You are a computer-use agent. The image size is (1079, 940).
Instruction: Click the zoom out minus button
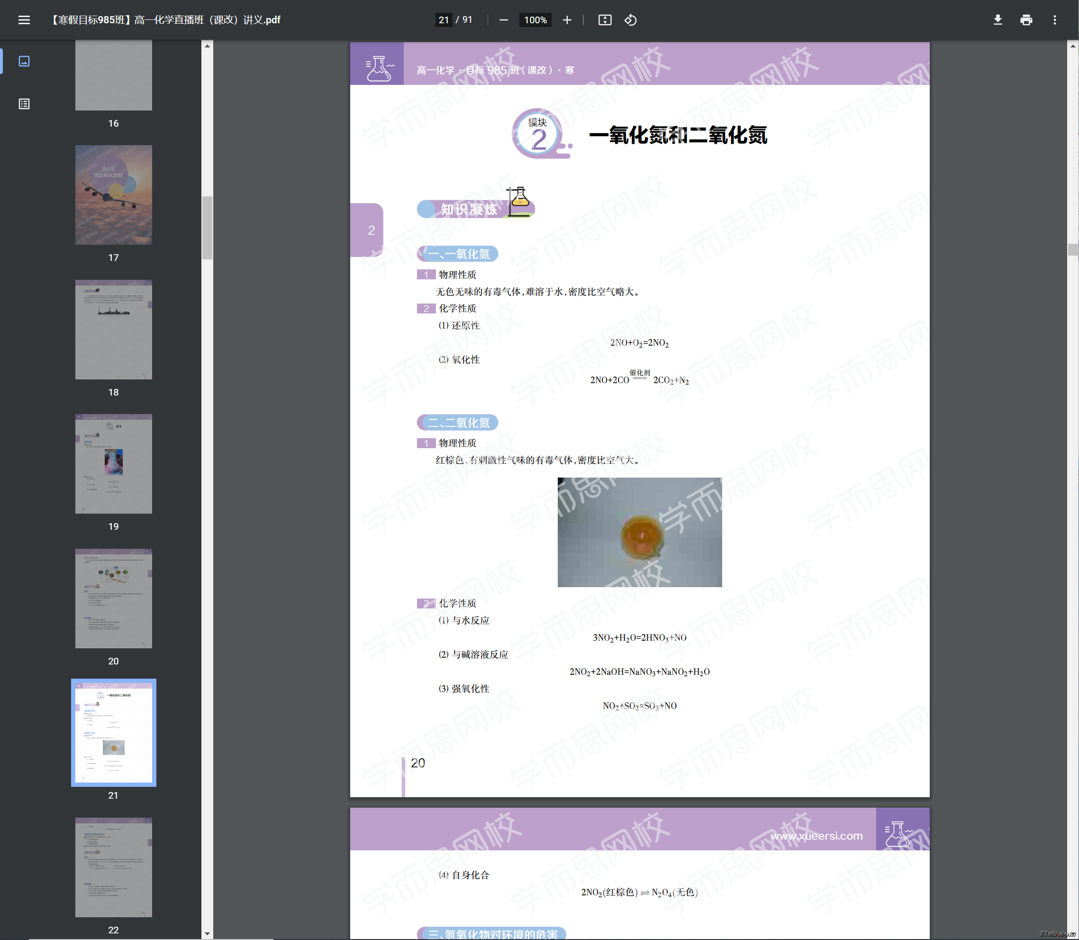click(504, 20)
